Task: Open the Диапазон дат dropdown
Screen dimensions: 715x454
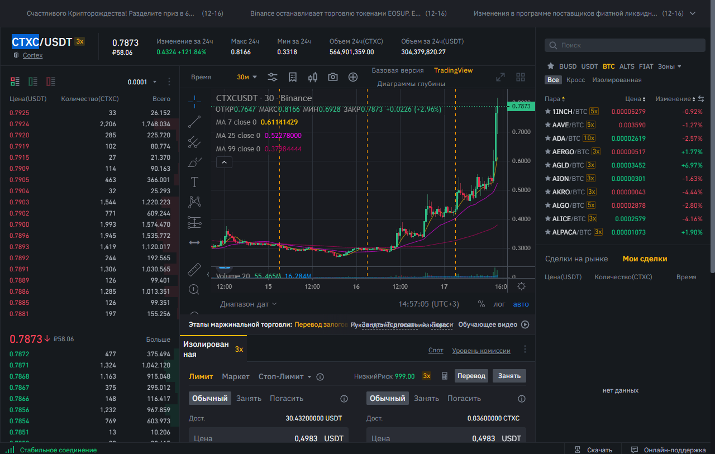Action: click(249, 304)
